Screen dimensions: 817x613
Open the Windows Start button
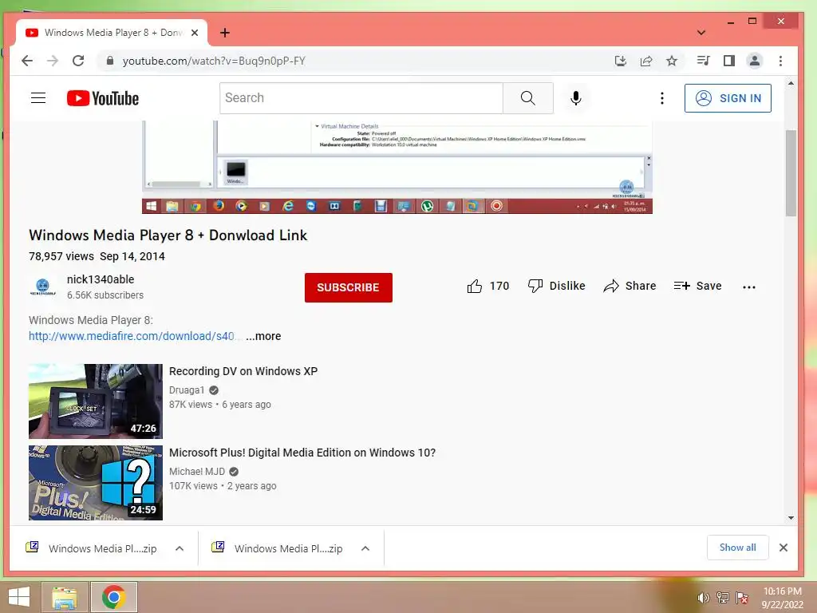point(19,597)
